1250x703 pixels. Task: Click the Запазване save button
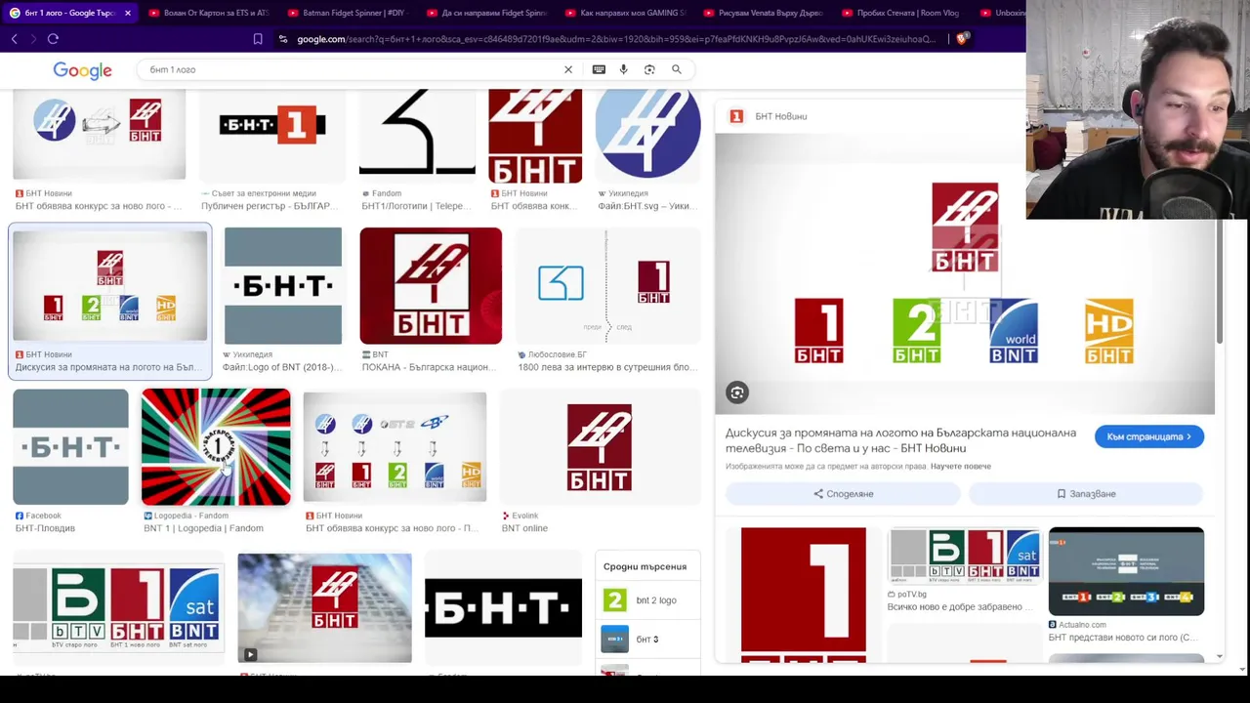1086,494
